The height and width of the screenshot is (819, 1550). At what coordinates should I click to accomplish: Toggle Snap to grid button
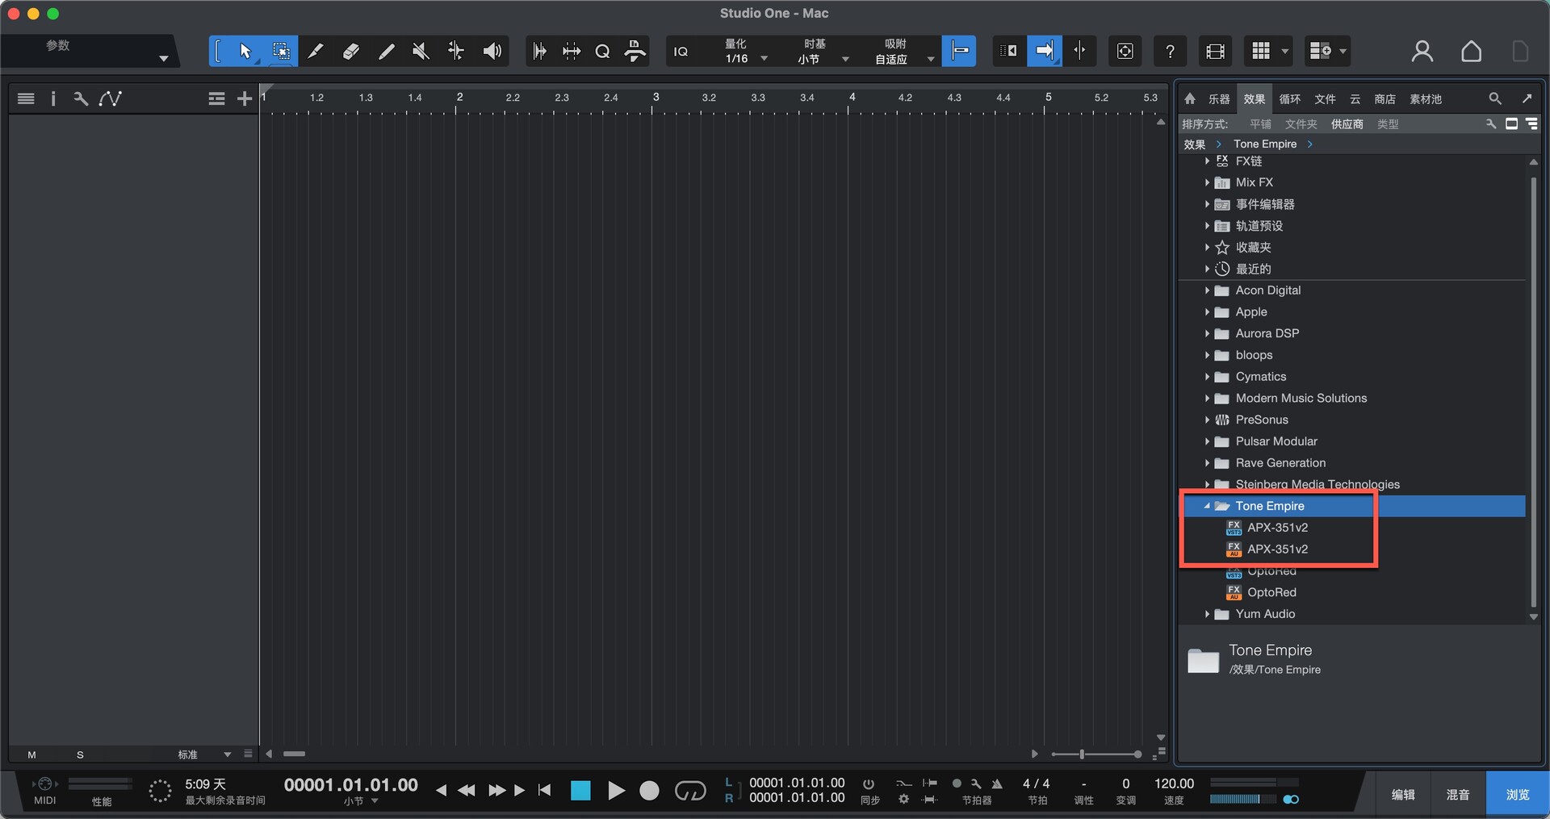(x=959, y=51)
